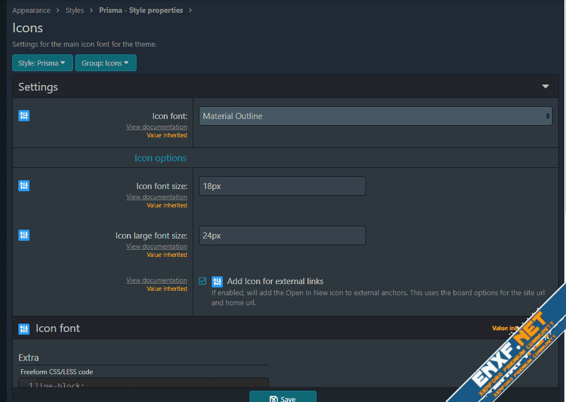Click the Freeform CSS/LESS code editor
This screenshot has height=402, width=566.
tap(144, 383)
